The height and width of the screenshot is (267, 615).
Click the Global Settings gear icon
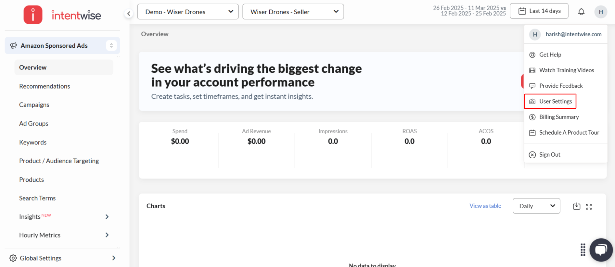tap(13, 258)
